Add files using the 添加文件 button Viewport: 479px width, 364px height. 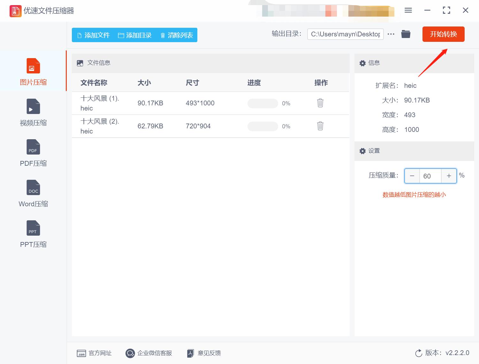point(93,35)
